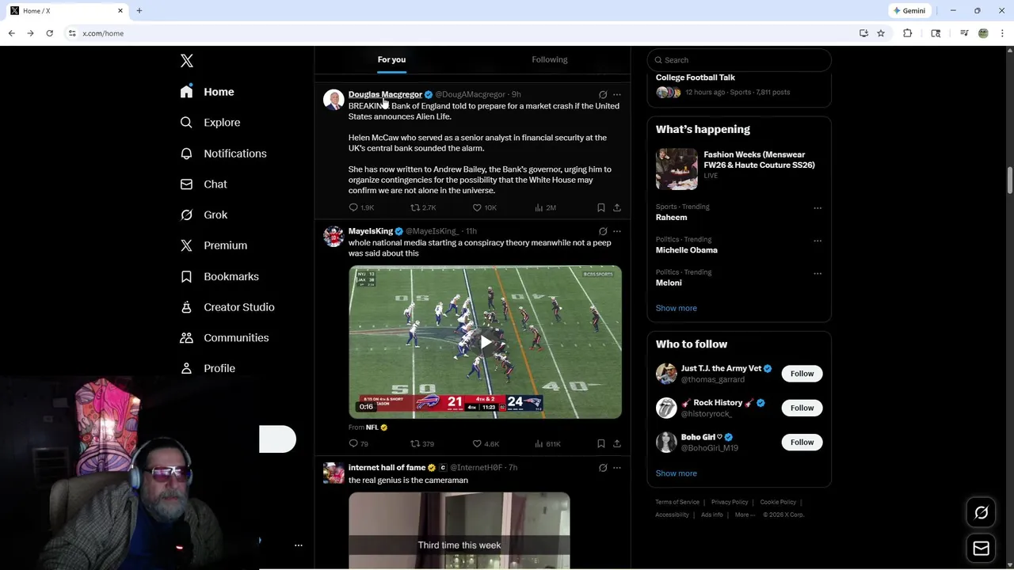Open Terms of Service link
This screenshot has width=1014, height=570.
677,502
